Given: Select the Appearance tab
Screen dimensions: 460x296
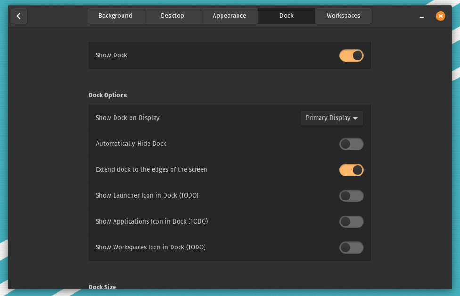Looking at the screenshot, I should pyautogui.click(x=229, y=16).
